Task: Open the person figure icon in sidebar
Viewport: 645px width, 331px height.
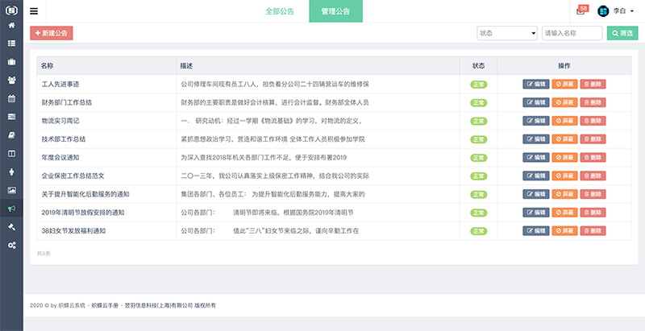Action: [x=11, y=172]
